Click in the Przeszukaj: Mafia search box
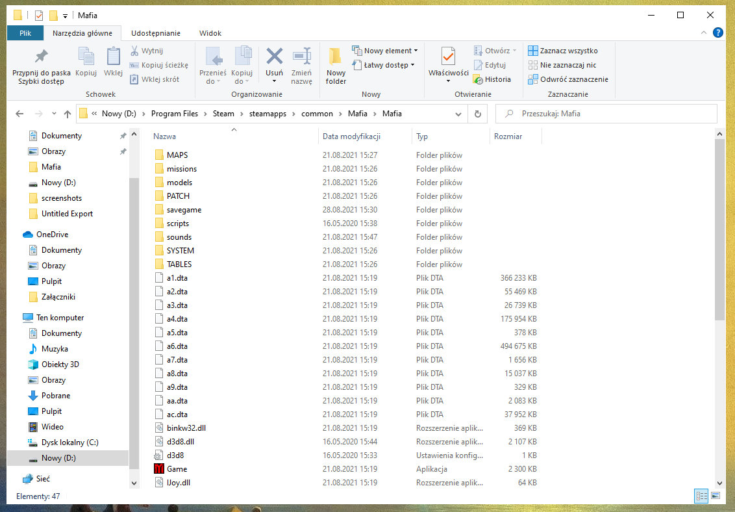 (x=606, y=114)
